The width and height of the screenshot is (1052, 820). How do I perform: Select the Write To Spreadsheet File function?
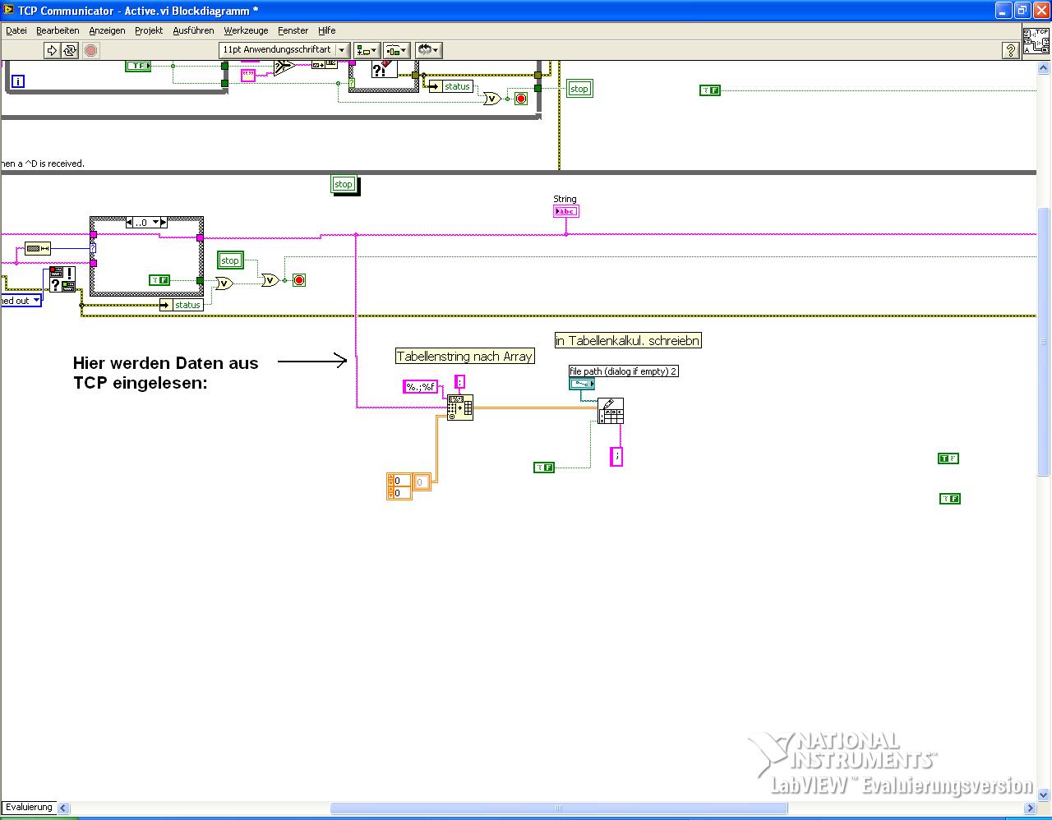pyautogui.click(x=611, y=411)
